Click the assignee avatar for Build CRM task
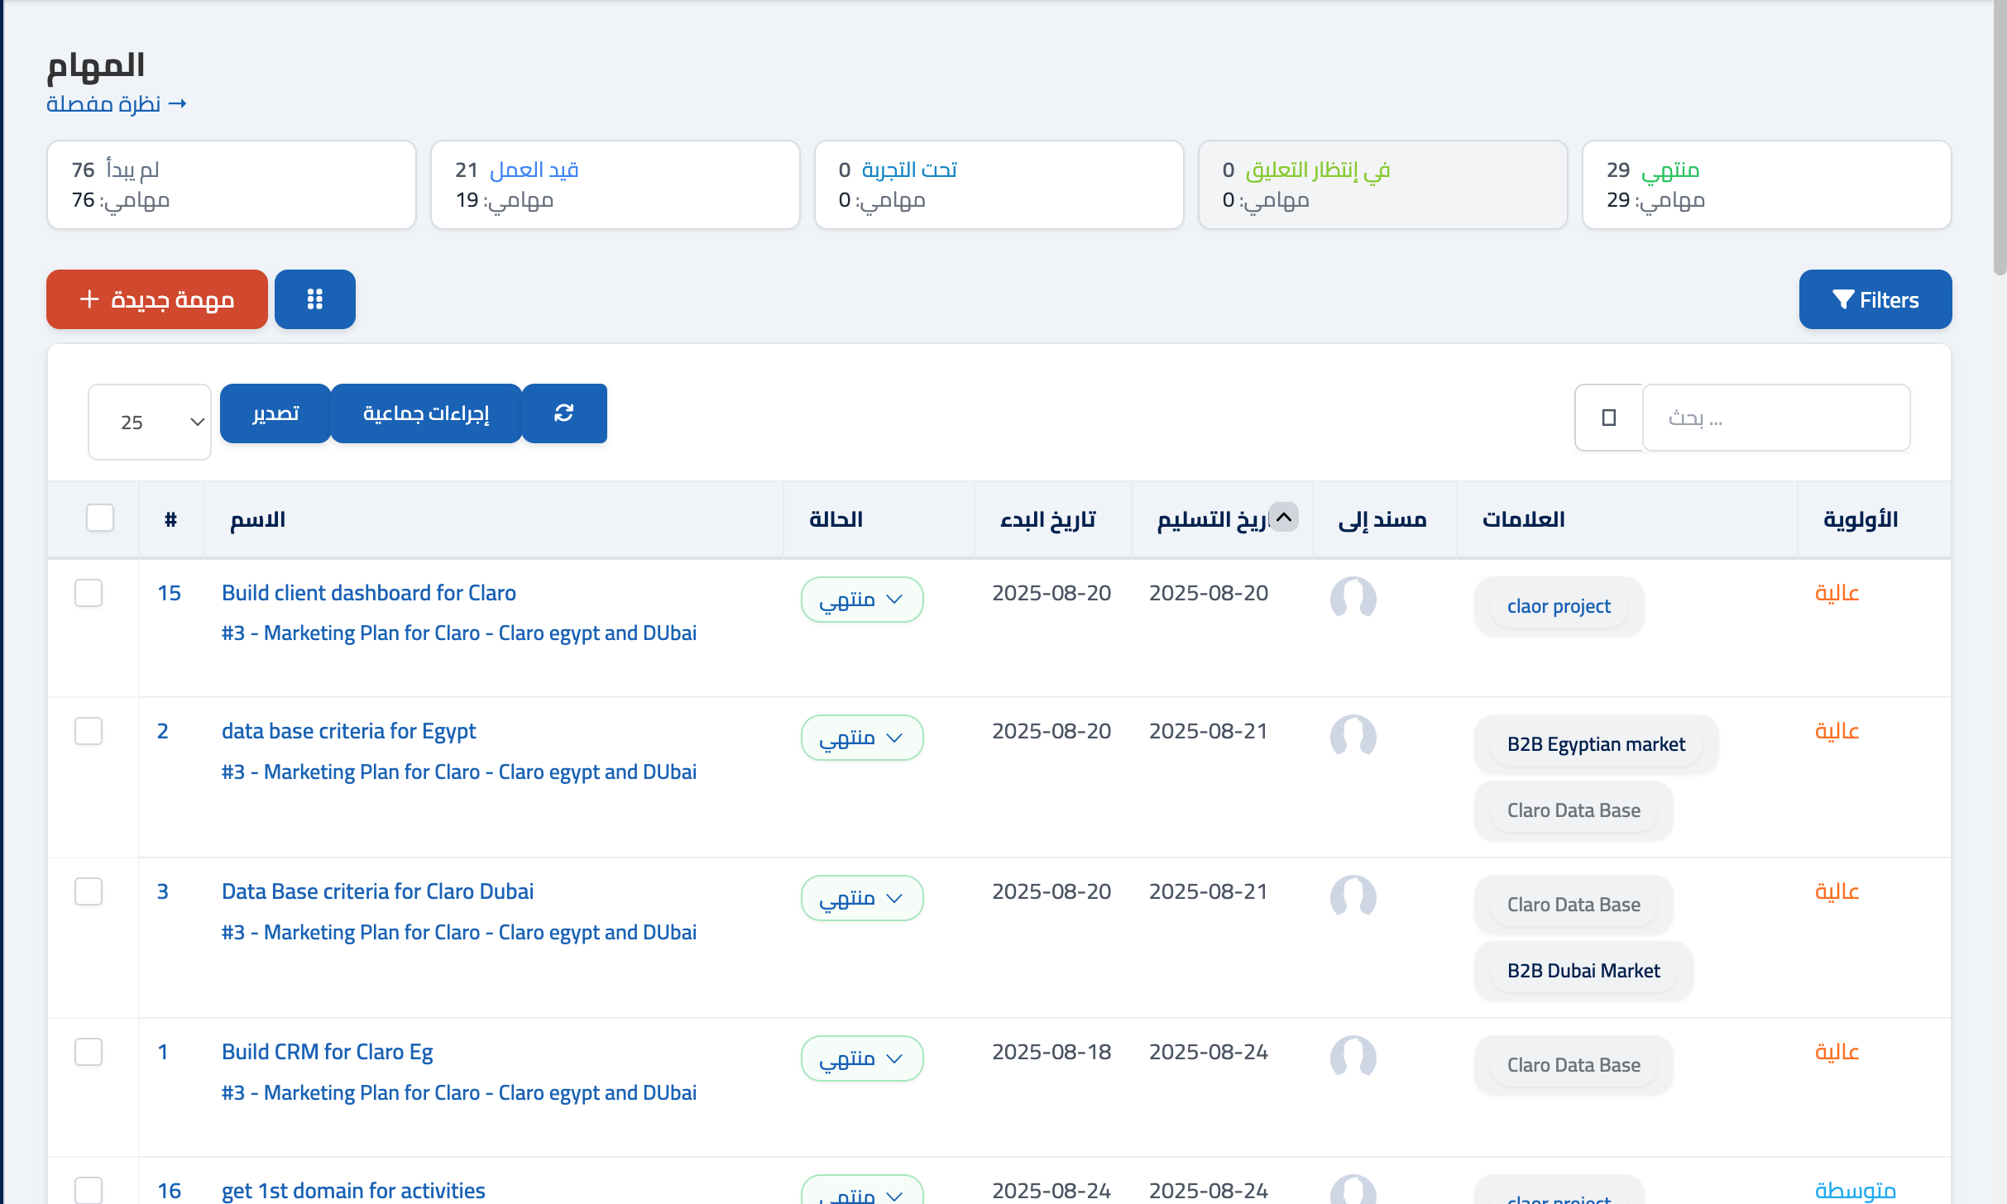 pos(1353,1057)
